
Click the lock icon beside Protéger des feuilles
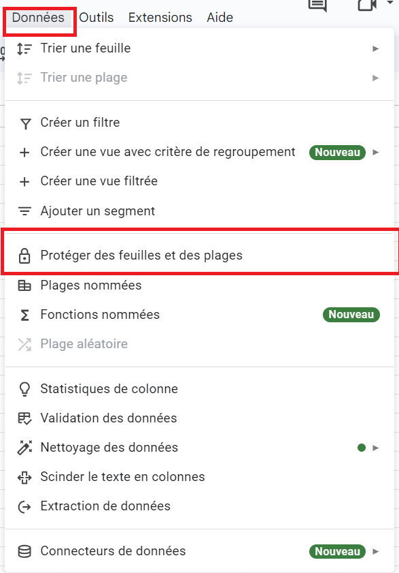coord(24,255)
